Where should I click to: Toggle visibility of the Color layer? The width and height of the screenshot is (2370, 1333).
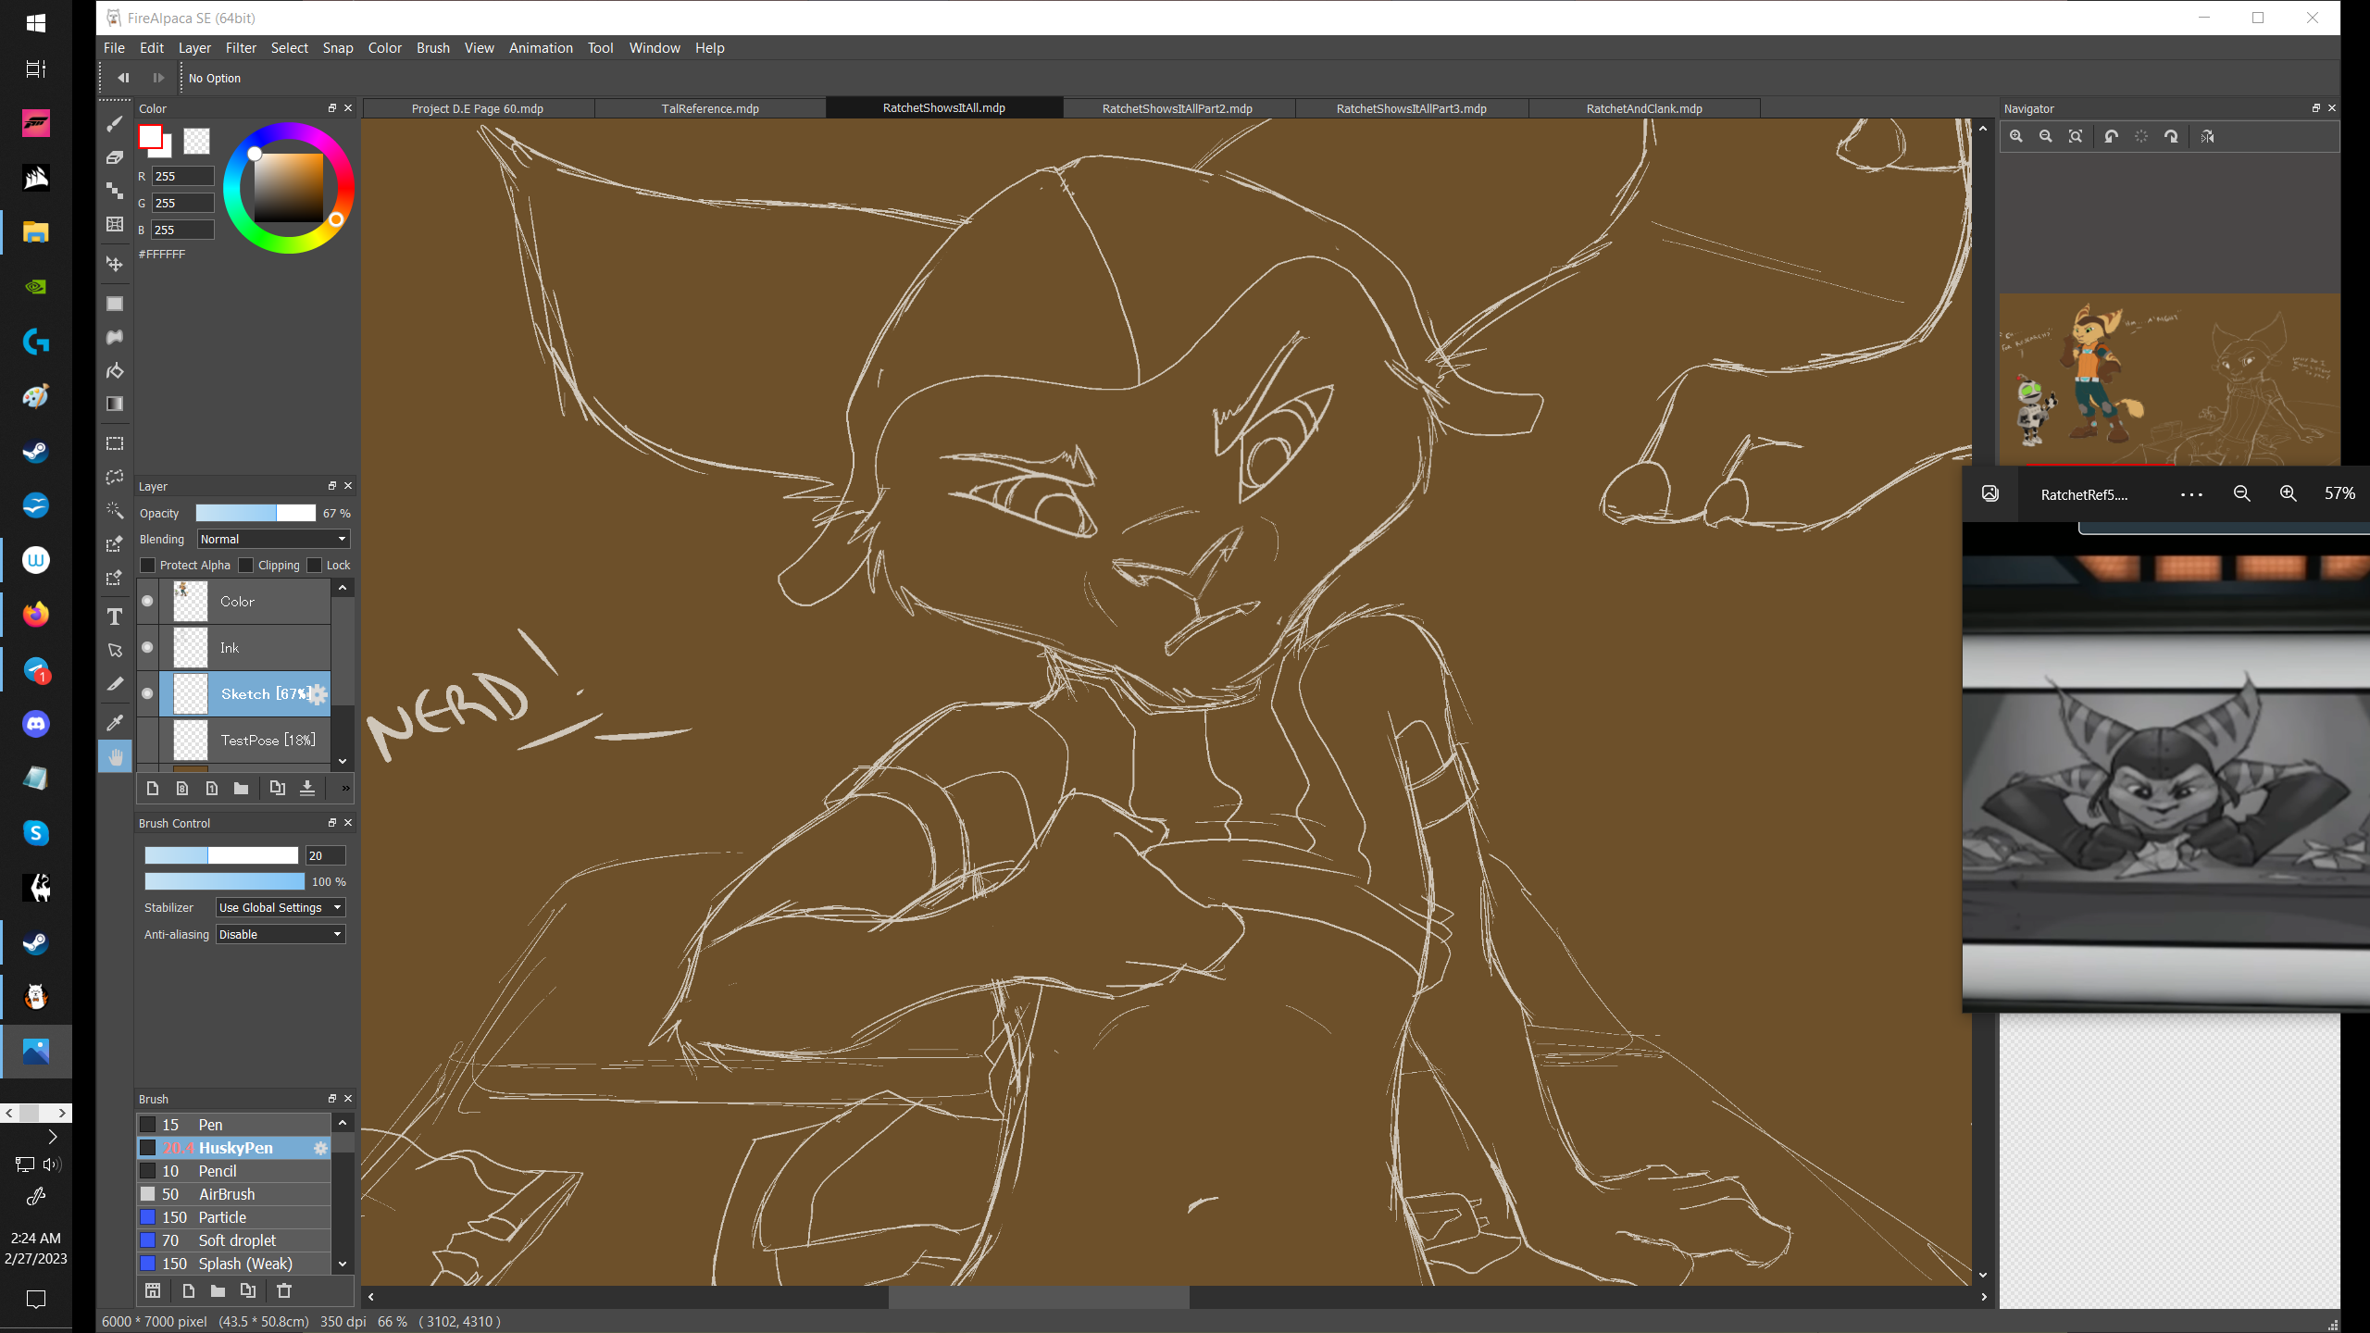click(x=147, y=601)
